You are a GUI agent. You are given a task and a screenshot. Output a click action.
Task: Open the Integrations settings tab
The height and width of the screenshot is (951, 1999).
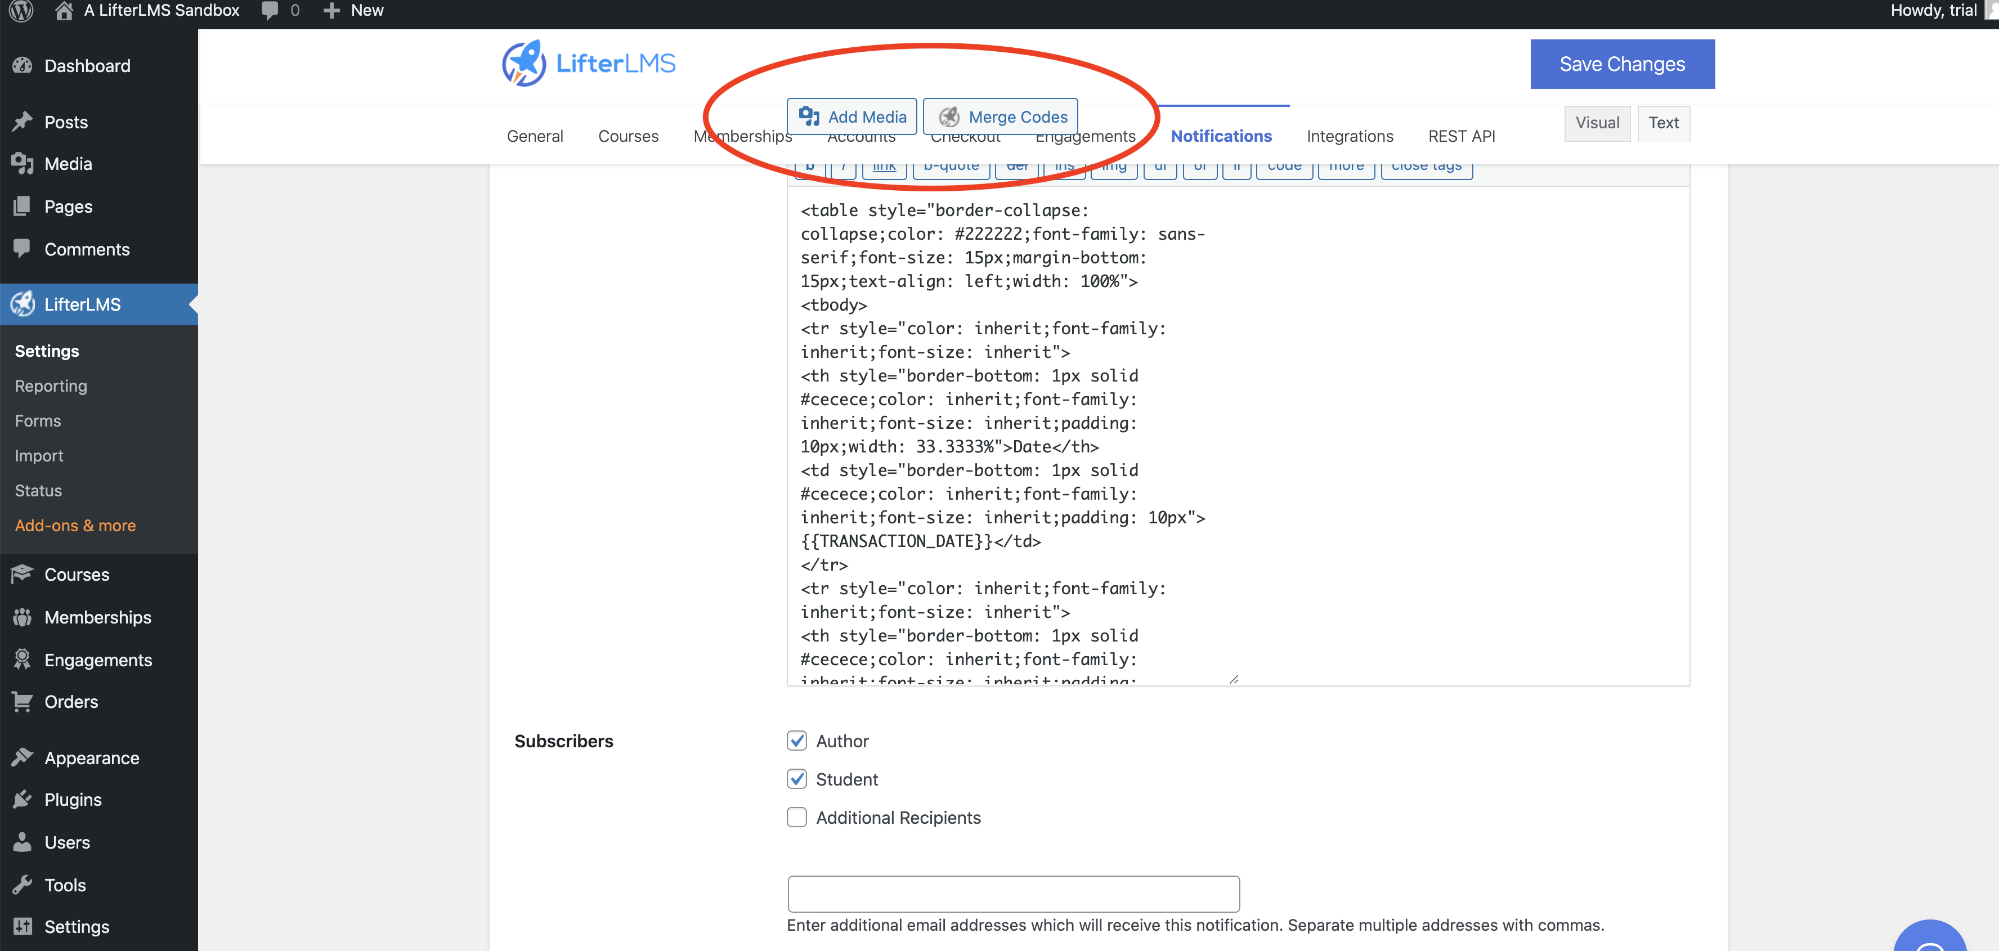coord(1350,136)
